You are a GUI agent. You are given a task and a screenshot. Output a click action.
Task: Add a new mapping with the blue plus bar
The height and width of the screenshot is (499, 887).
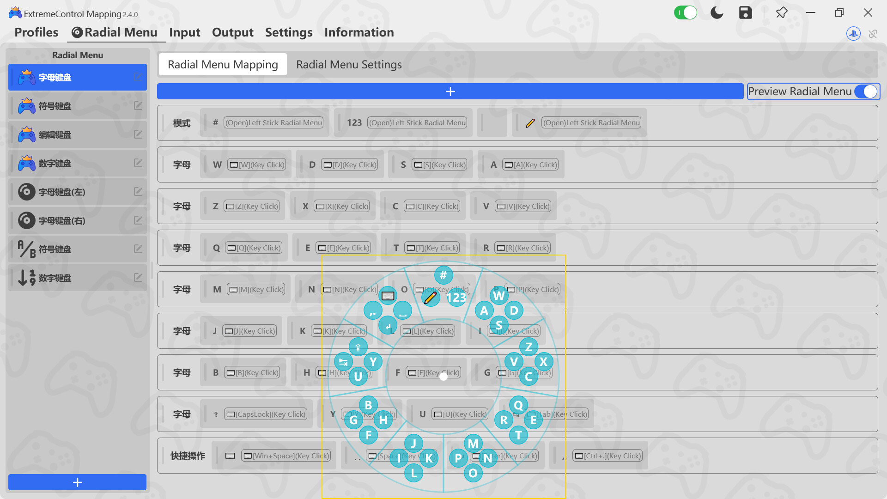coord(450,91)
